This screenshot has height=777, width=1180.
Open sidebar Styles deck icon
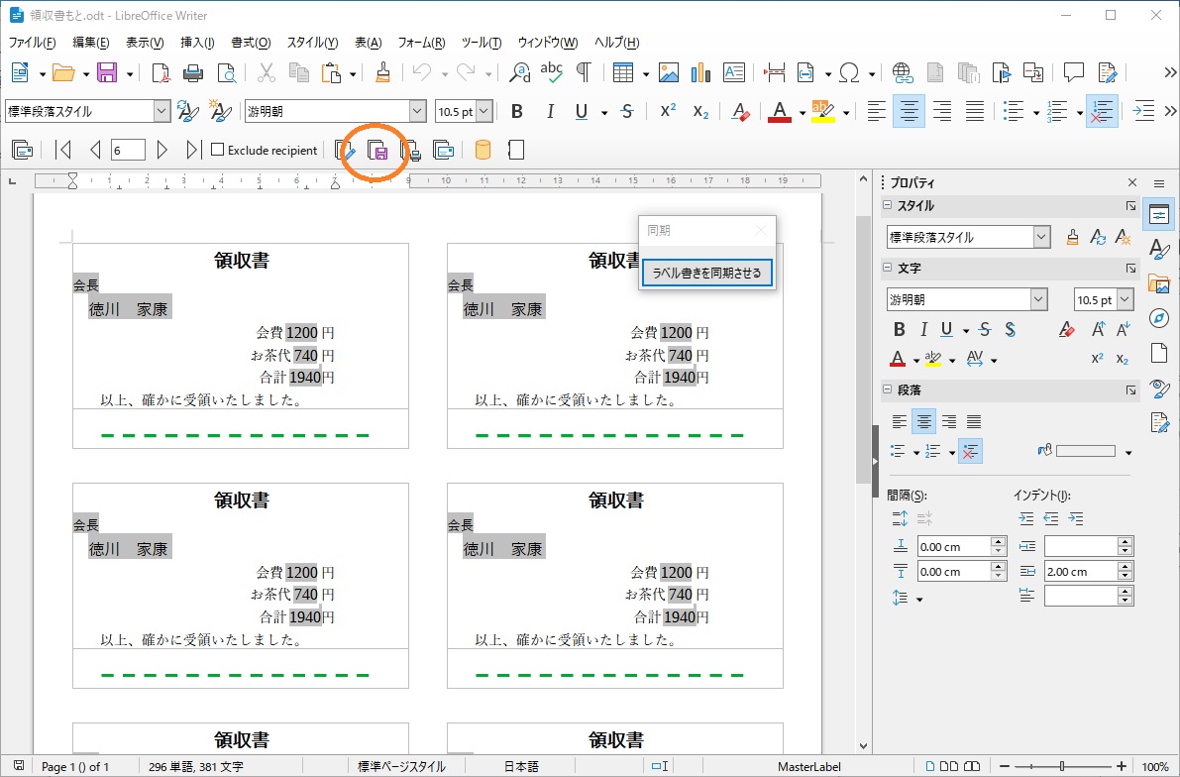point(1159,249)
